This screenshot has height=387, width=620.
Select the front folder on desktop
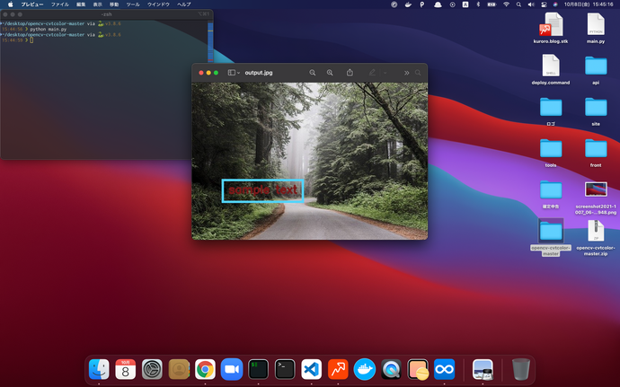pos(596,153)
